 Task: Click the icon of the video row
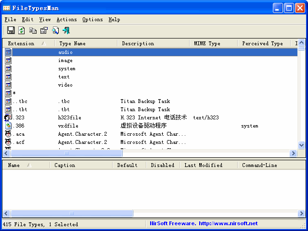(x=8, y=85)
